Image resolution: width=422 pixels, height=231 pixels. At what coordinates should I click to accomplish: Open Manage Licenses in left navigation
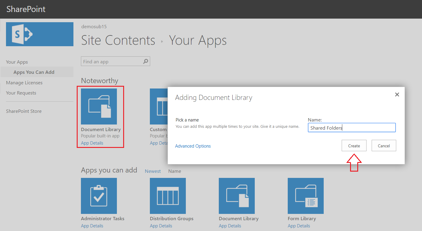coord(24,83)
